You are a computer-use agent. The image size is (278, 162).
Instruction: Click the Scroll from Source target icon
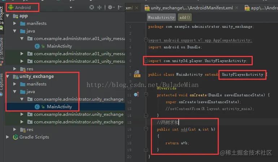[x=92, y=7]
